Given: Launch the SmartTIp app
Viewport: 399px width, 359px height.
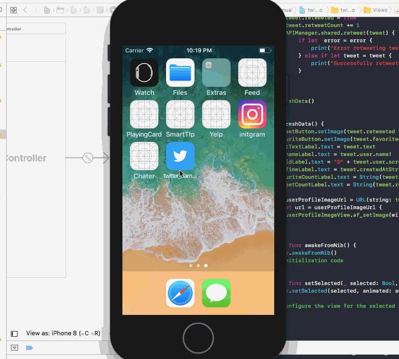Looking at the screenshot, I should pyautogui.click(x=180, y=114).
